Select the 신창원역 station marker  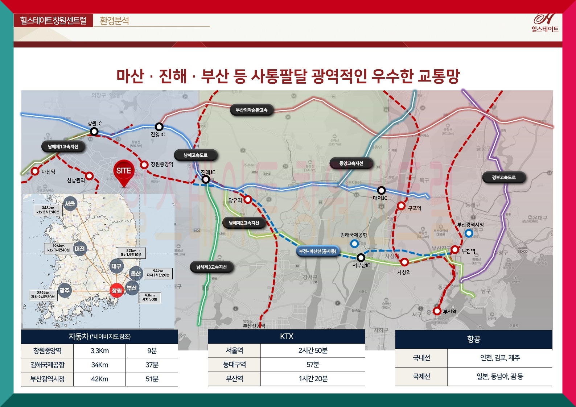tap(89, 176)
